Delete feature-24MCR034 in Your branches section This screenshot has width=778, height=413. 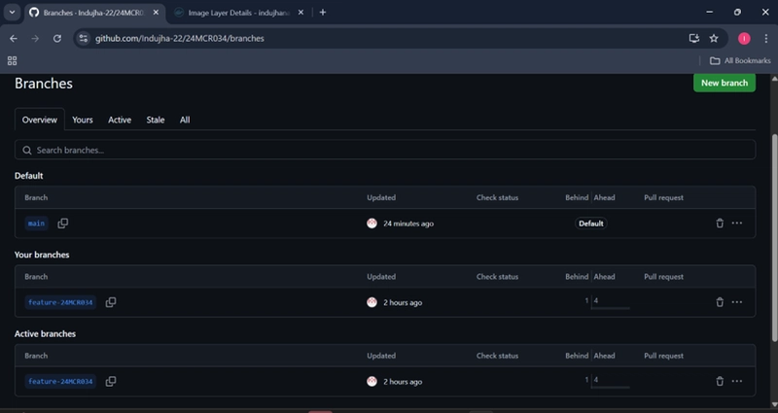pos(720,302)
